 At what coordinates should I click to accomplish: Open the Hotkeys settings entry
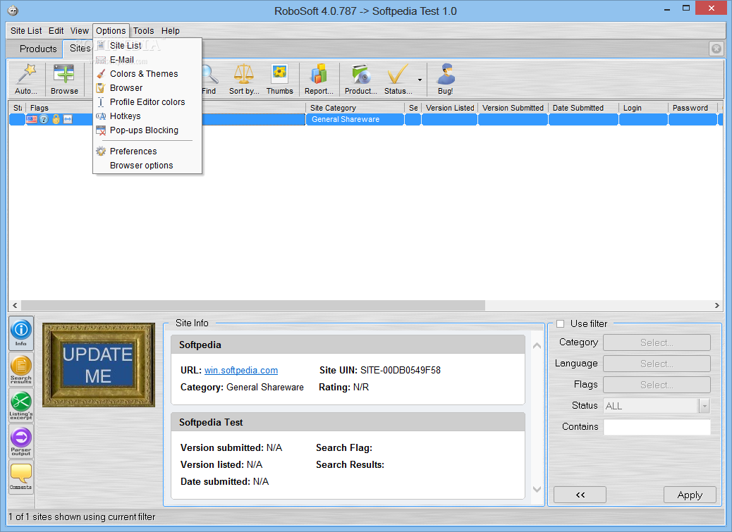147,116
